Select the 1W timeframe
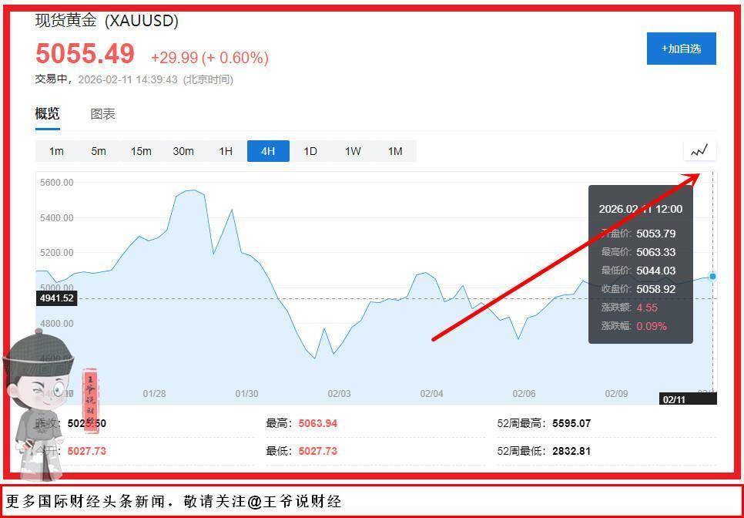 click(353, 151)
